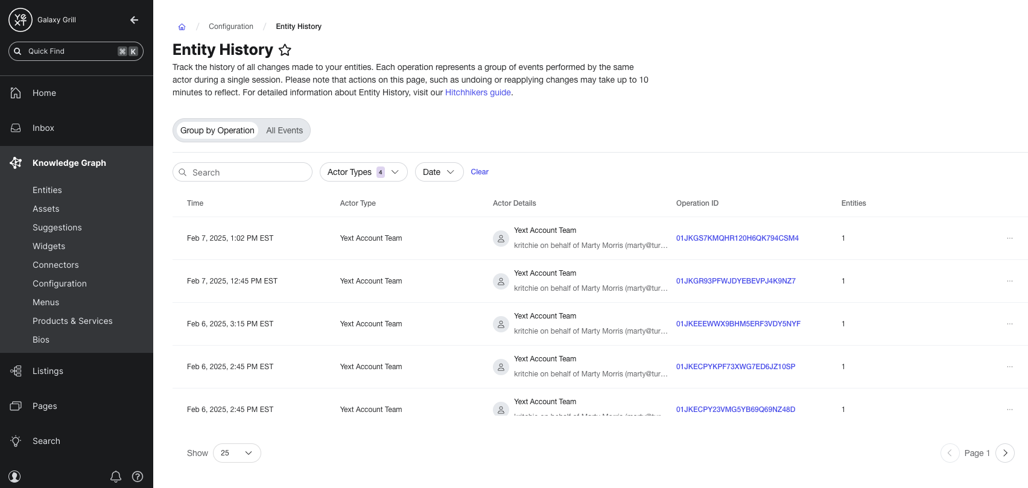Click the Listings icon in sidebar
This screenshot has width=1028, height=488.
coord(16,371)
